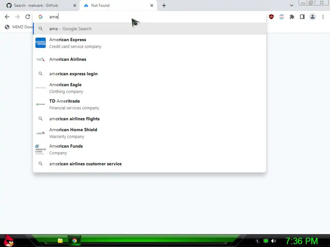The image size is (330, 247).
Task: Select the "american airlines flights" suggestion
Action: click(150, 119)
